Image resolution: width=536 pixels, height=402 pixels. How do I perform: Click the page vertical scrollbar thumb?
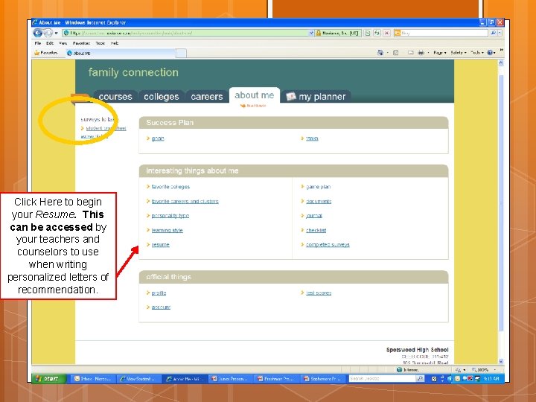click(x=501, y=202)
